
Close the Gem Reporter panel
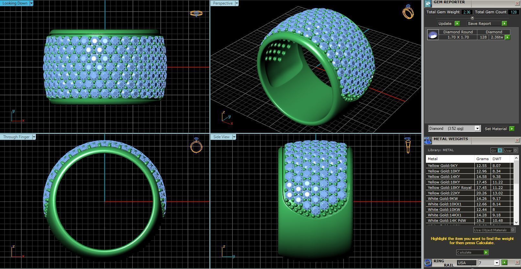pyautogui.click(x=517, y=3)
